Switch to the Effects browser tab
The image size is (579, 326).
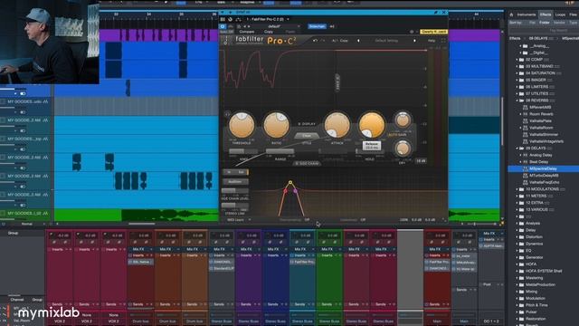(x=546, y=14)
